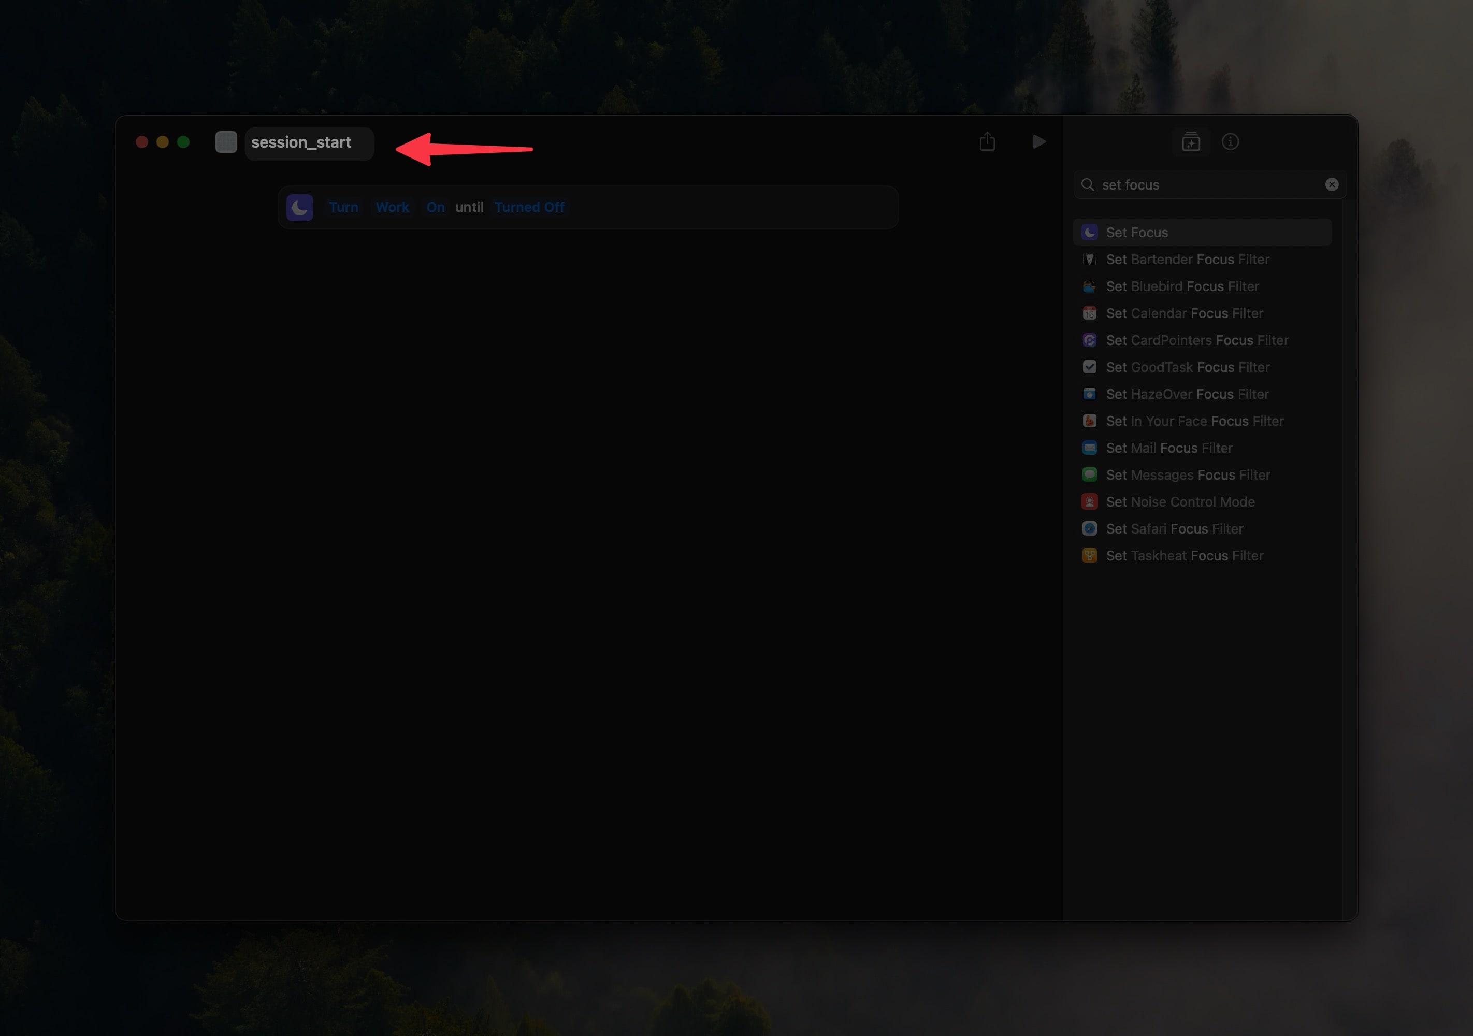Screen dimensions: 1473x1036
Task: Clear the "set focus" search query
Action: [x=1332, y=185]
